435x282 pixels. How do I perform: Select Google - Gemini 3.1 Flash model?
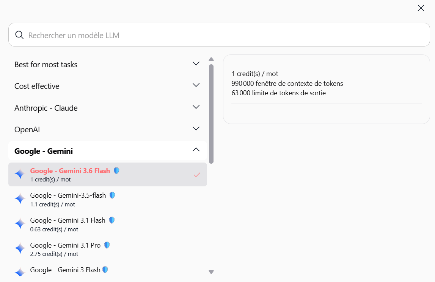(108, 224)
